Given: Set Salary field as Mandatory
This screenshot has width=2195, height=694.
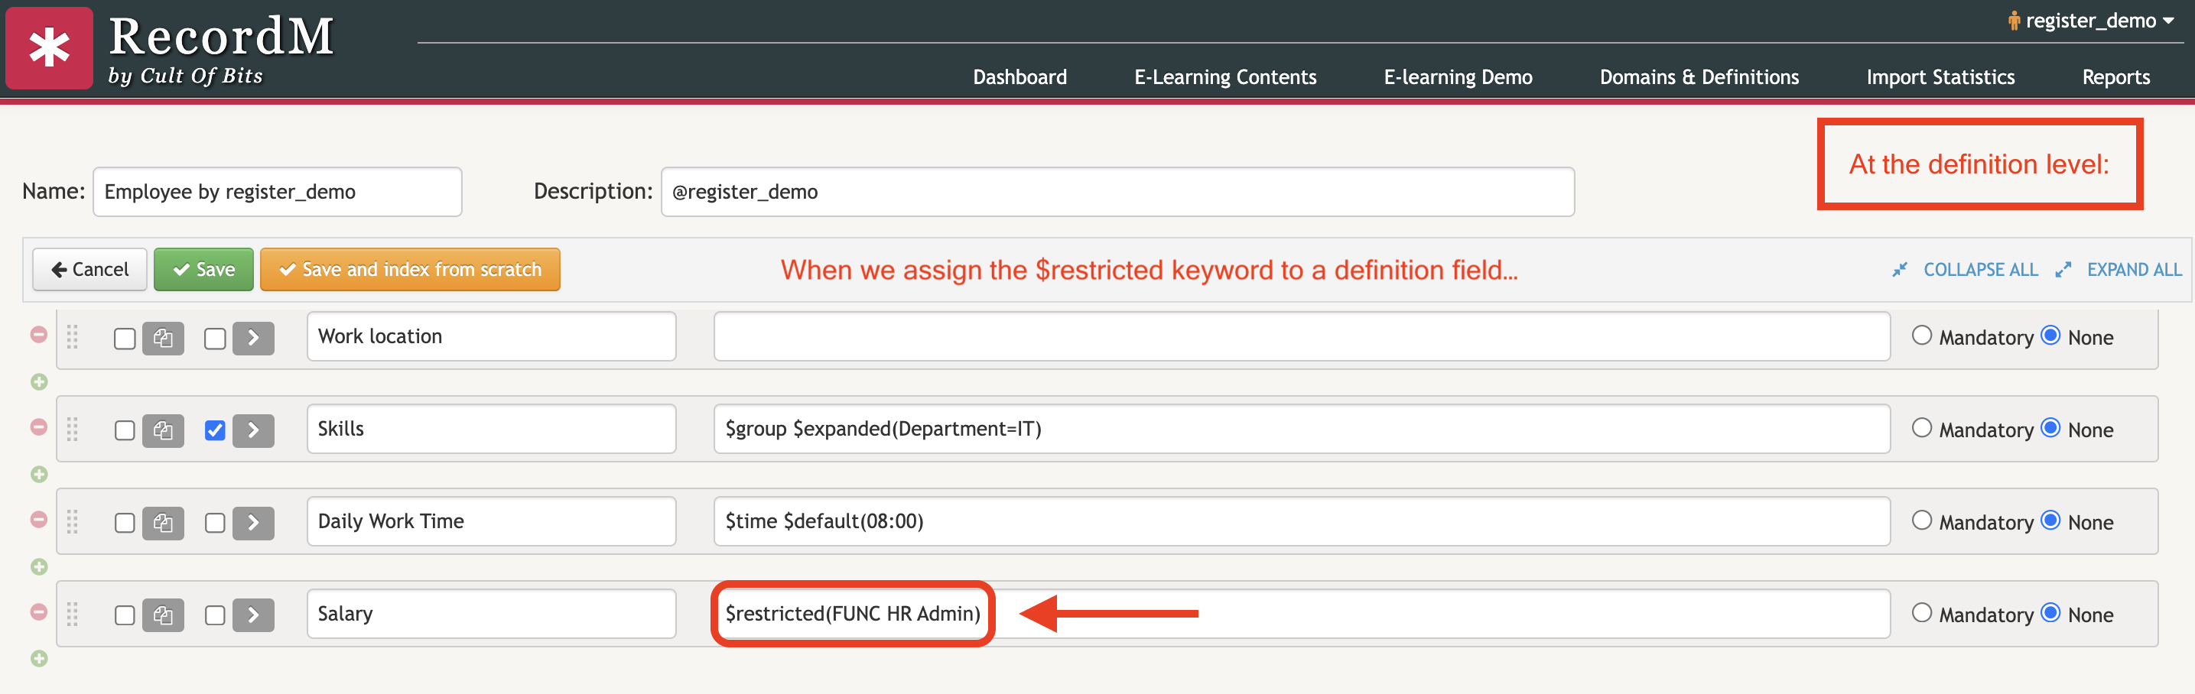Looking at the screenshot, I should click(1921, 612).
